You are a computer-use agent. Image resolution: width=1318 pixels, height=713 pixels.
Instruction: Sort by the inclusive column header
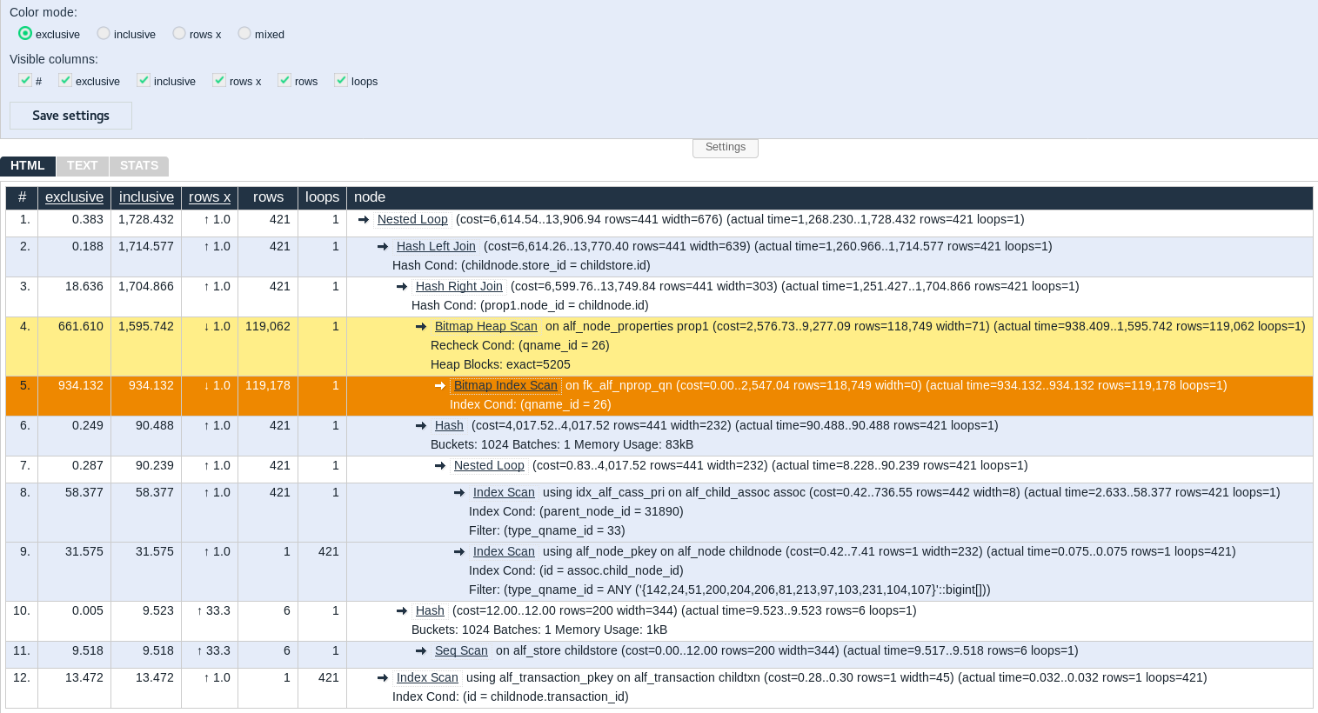(146, 197)
